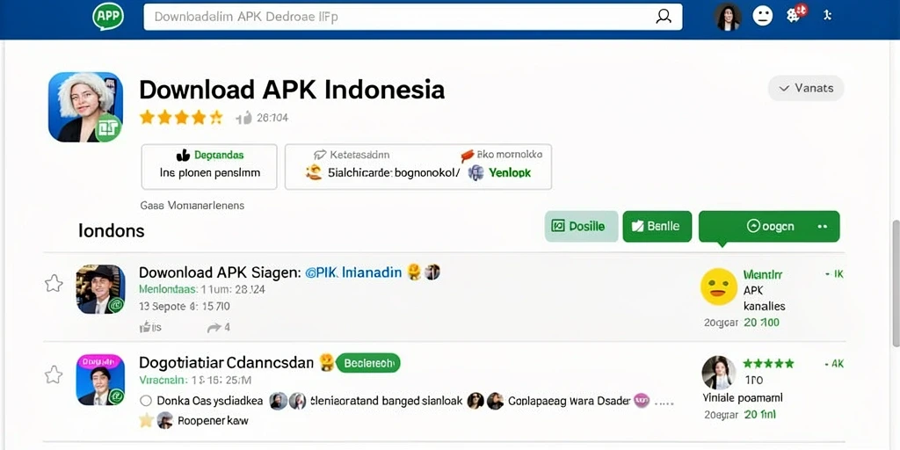The height and width of the screenshot is (450, 900).
Task: Click the green oogen button
Action: (769, 226)
